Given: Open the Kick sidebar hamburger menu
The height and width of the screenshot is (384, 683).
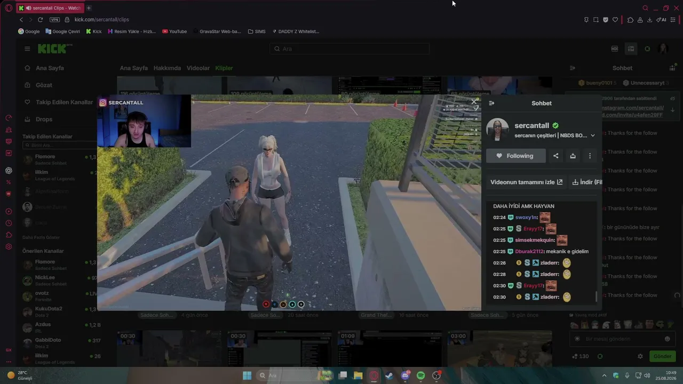Looking at the screenshot, I should tap(27, 49).
